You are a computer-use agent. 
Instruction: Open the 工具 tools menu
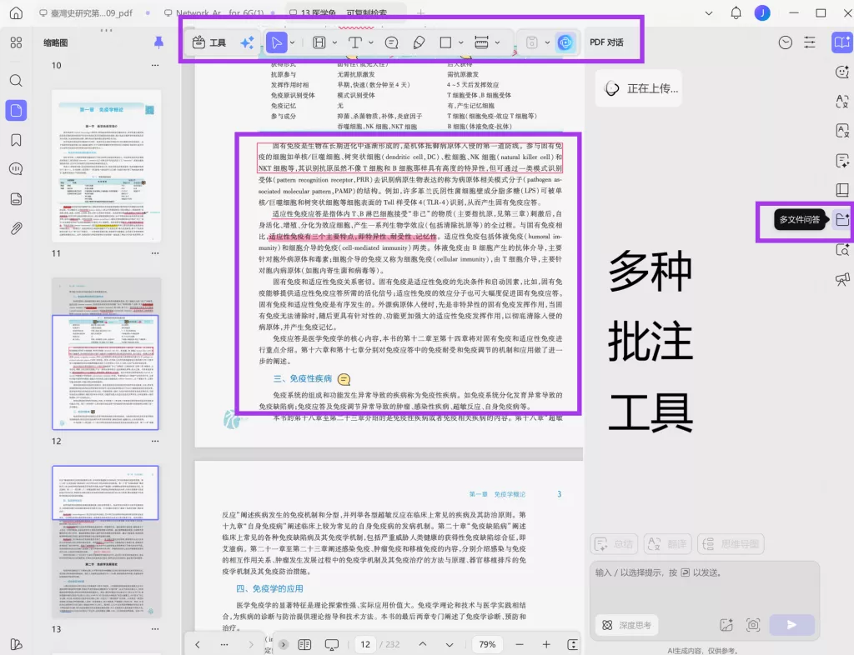(209, 42)
